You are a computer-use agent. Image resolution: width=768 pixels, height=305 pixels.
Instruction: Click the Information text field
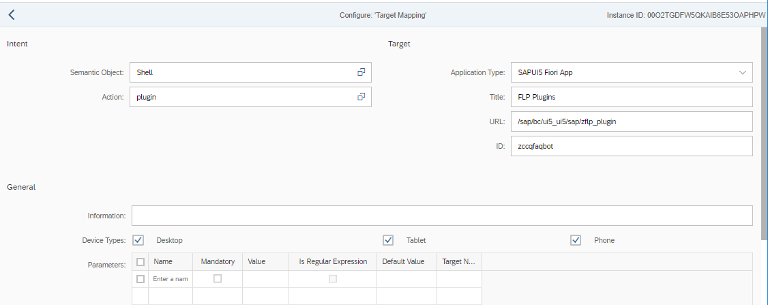tap(442, 216)
